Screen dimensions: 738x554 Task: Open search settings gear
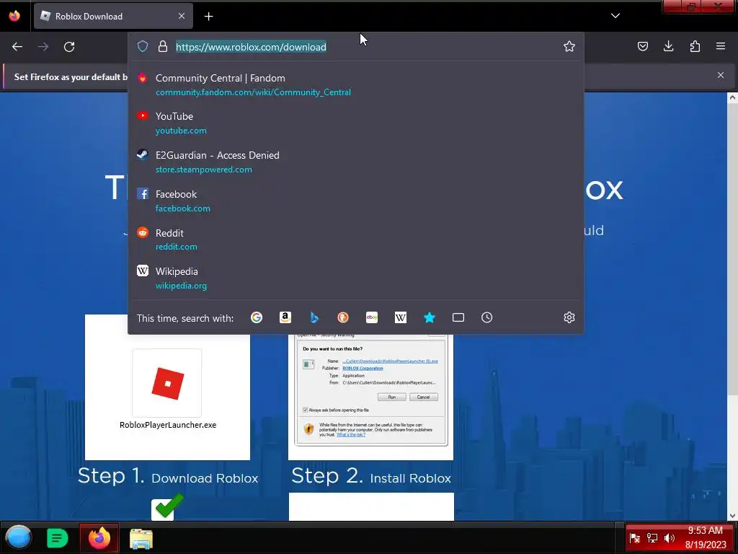pyautogui.click(x=569, y=317)
